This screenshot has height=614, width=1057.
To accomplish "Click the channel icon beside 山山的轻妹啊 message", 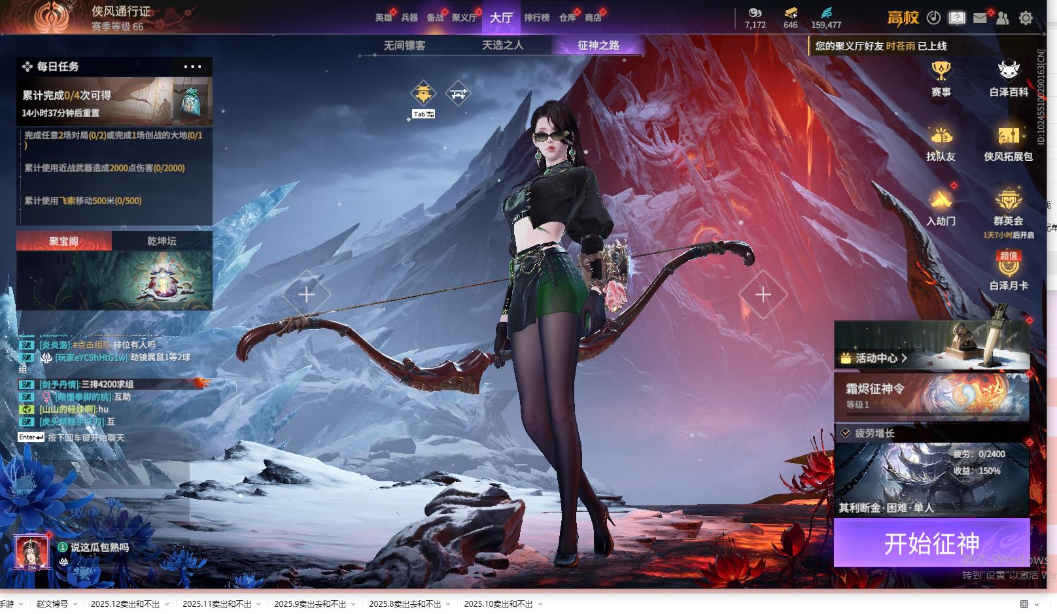I will (x=27, y=409).
